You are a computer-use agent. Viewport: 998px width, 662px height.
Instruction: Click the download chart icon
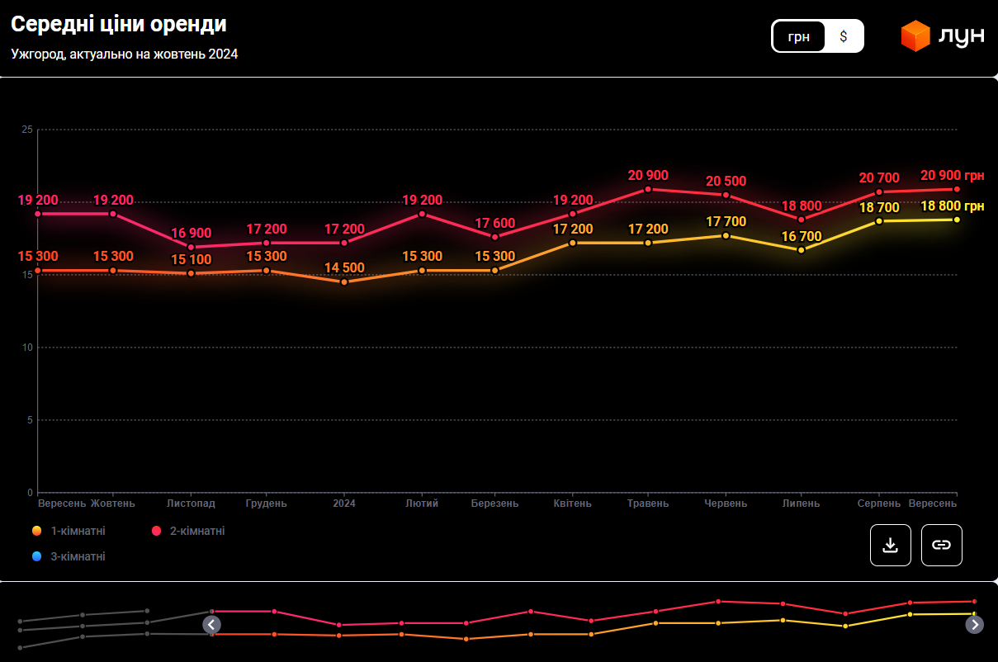[x=890, y=545]
